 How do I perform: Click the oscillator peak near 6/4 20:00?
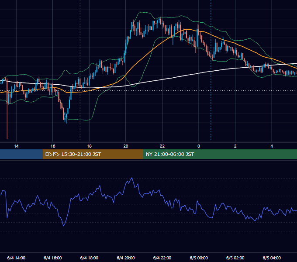132,178
